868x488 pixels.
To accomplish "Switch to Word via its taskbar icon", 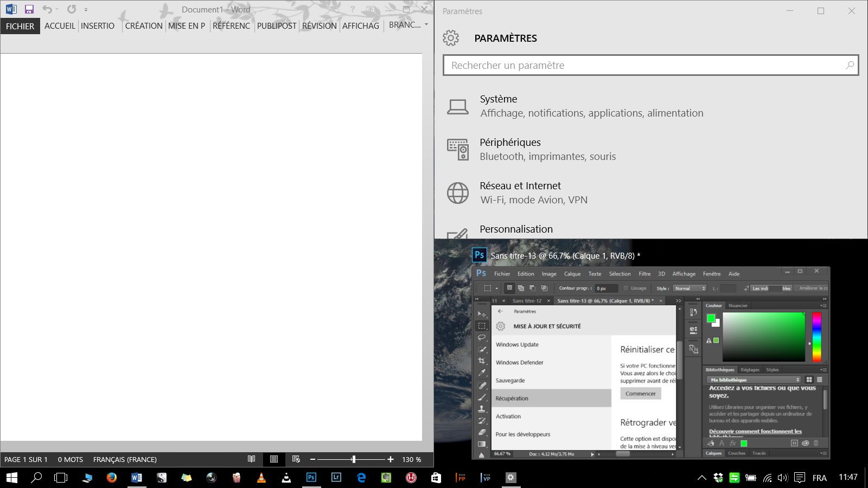I will tap(137, 478).
